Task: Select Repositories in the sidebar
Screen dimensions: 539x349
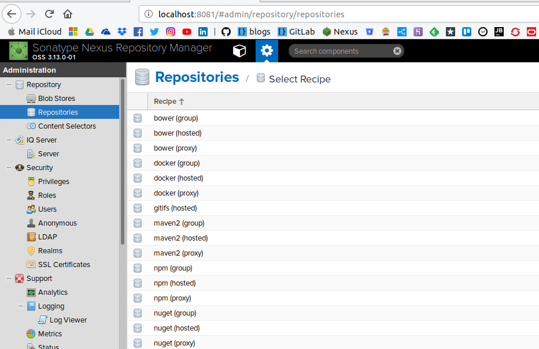Action: (60, 112)
